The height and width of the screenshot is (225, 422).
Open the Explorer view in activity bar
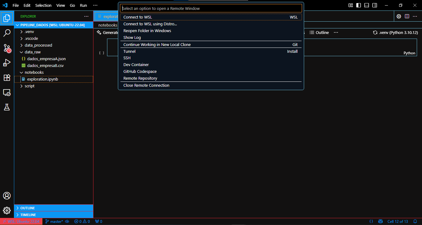pyautogui.click(x=7, y=18)
